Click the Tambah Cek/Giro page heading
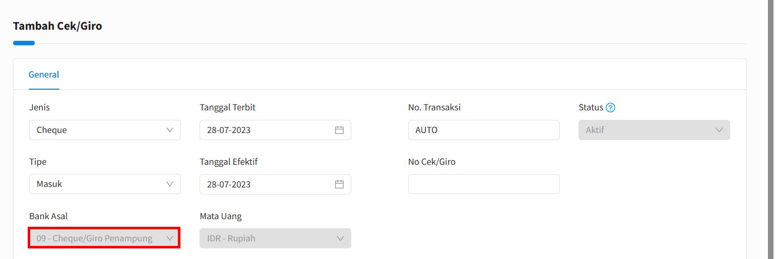776x259 pixels. click(x=57, y=26)
